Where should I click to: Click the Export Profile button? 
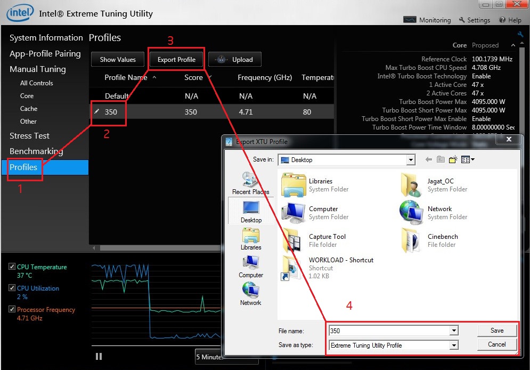click(176, 60)
